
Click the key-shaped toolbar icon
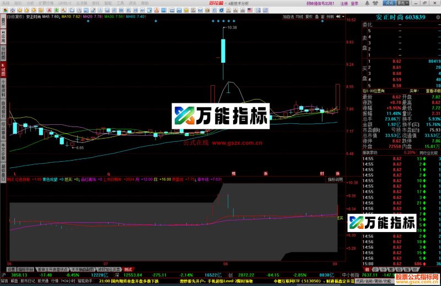point(63,10)
